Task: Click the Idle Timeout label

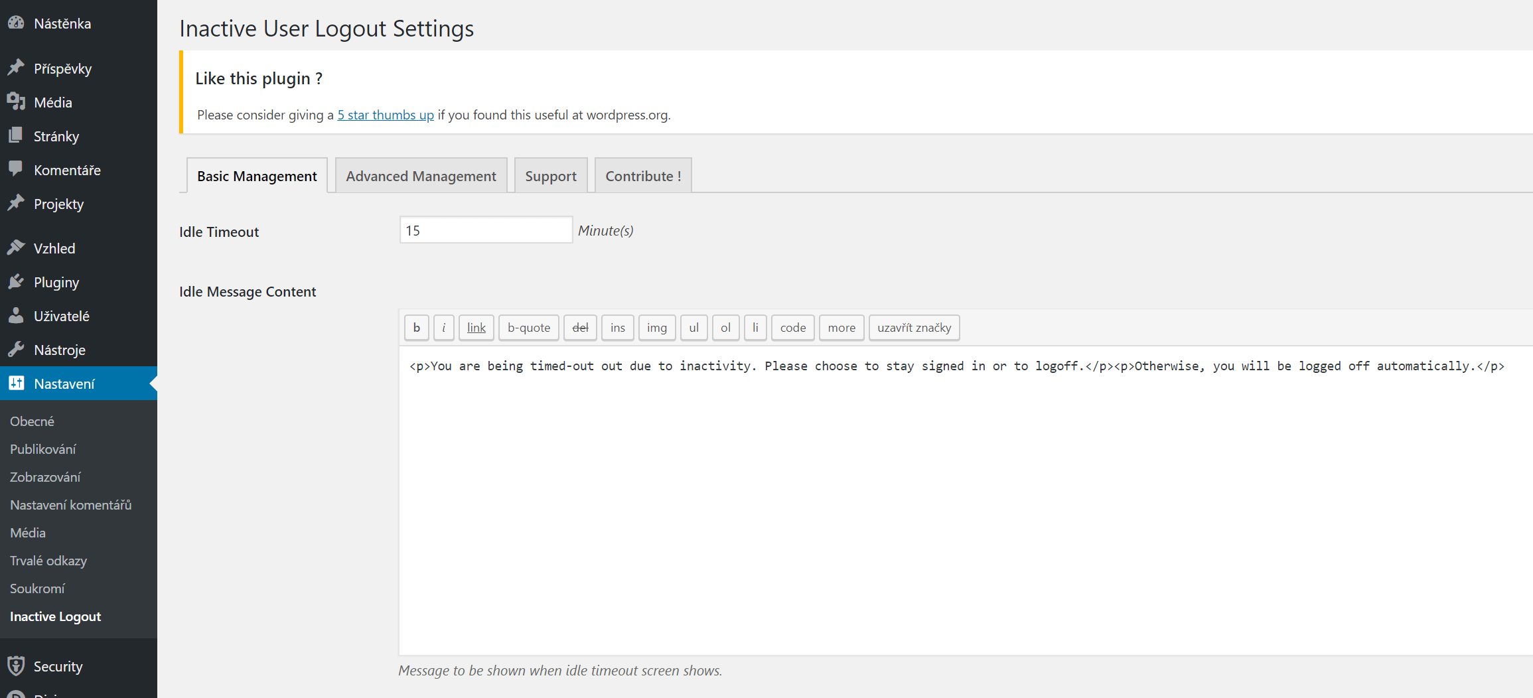Action: pyautogui.click(x=219, y=232)
